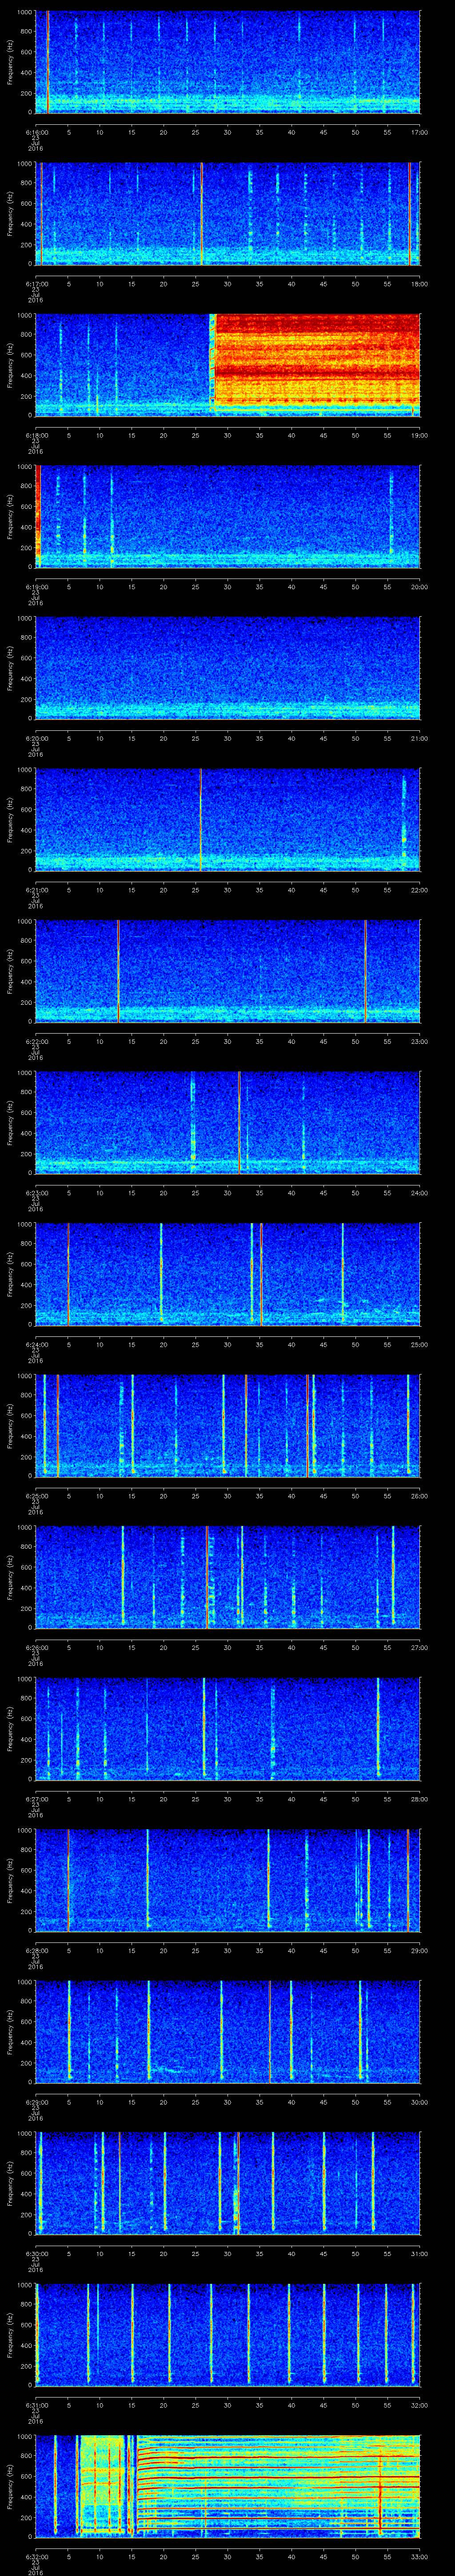Open the spectrogram panel starting at 6:30:00

point(227,2184)
